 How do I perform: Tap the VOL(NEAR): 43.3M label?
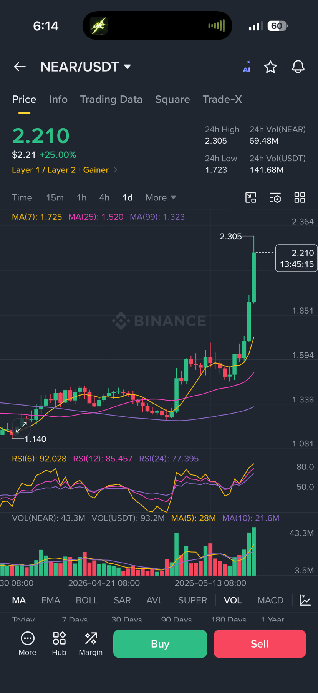[48, 518]
